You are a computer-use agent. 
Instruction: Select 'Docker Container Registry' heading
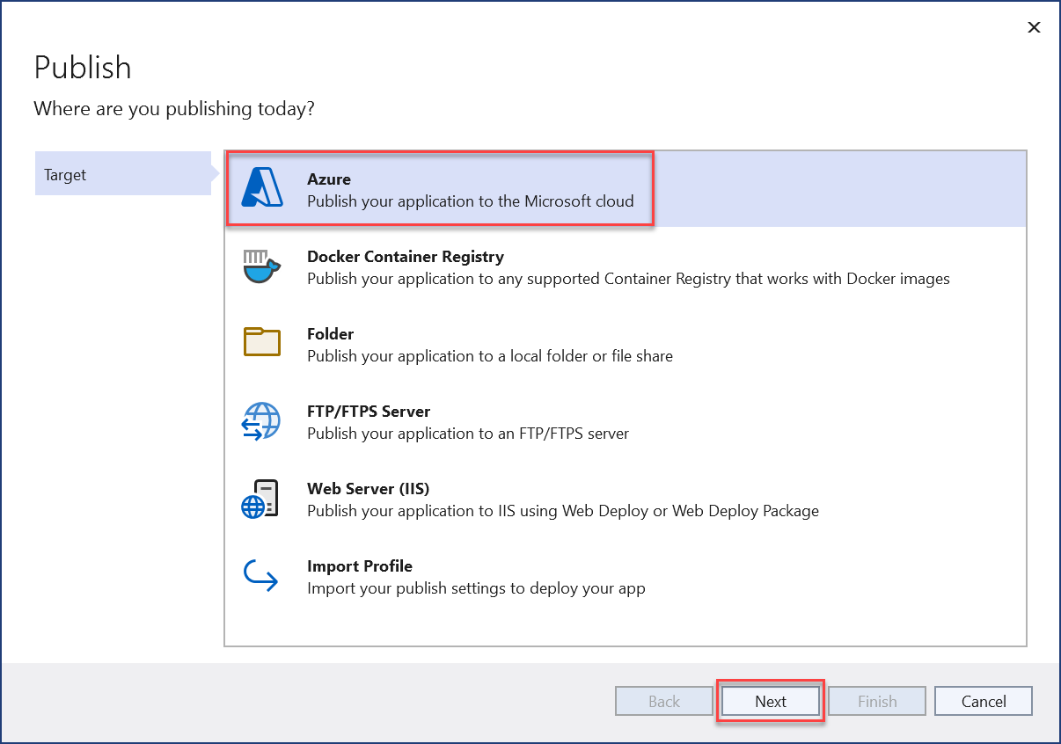pyautogui.click(x=406, y=257)
